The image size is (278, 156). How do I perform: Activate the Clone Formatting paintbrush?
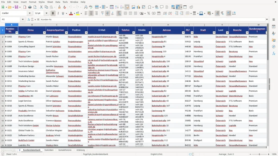coord(59,7)
